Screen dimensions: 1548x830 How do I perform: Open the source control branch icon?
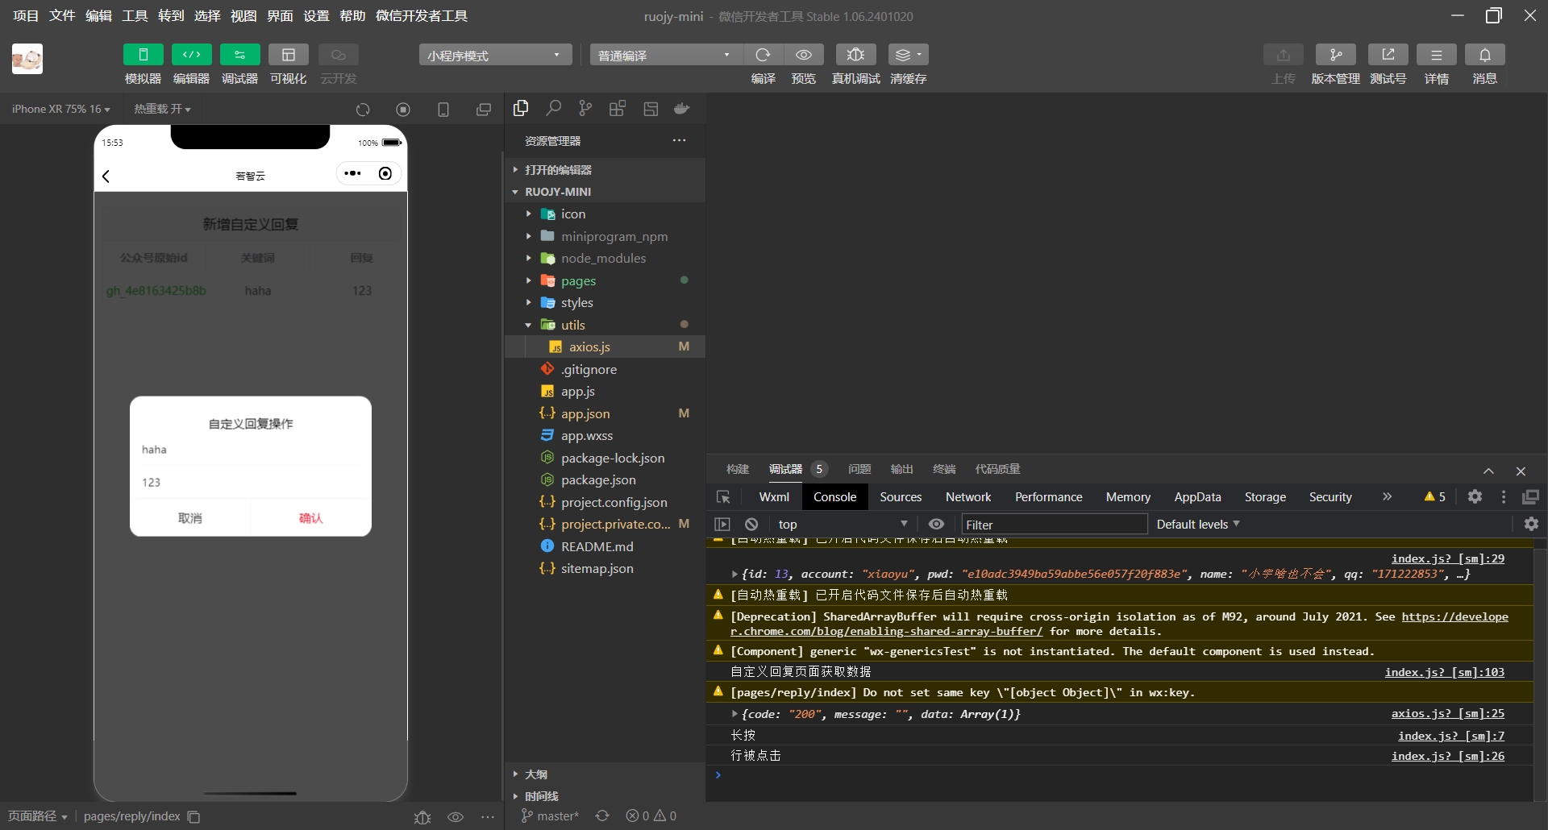pos(585,108)
